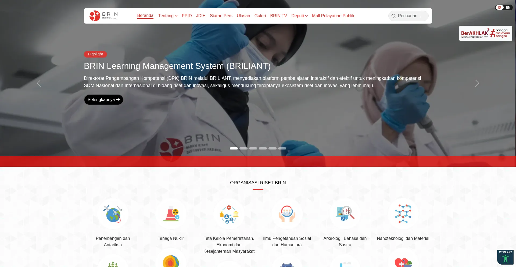Expand the Deputi dropdown menu
Image resolution: width=516 pixels, height=267 pixels.
tap(299, 16)
